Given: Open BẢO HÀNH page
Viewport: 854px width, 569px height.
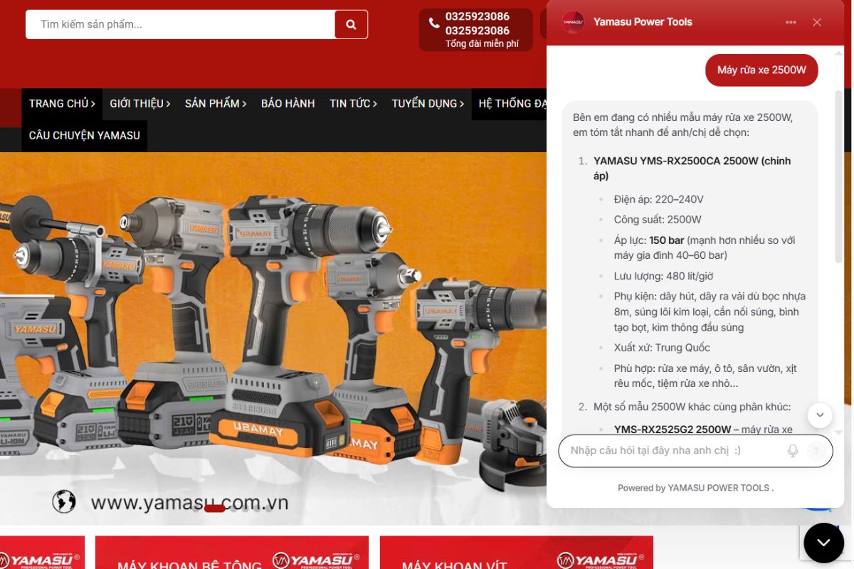Looking at the screenshot, I should (x=288, y=104).
